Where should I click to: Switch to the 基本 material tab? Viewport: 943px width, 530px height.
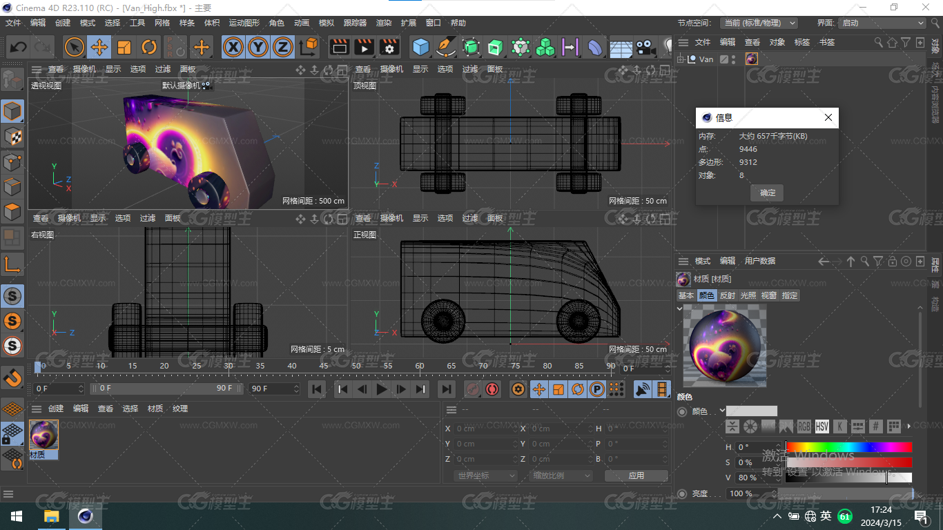coord(686,295)
